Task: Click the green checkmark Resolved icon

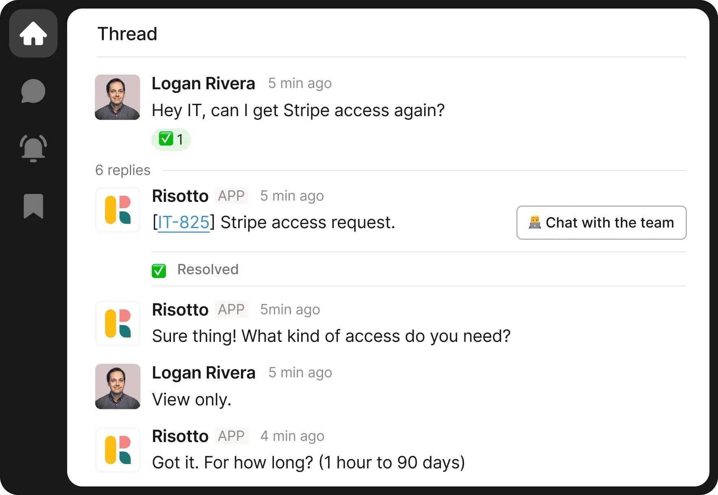Action: 158,270
